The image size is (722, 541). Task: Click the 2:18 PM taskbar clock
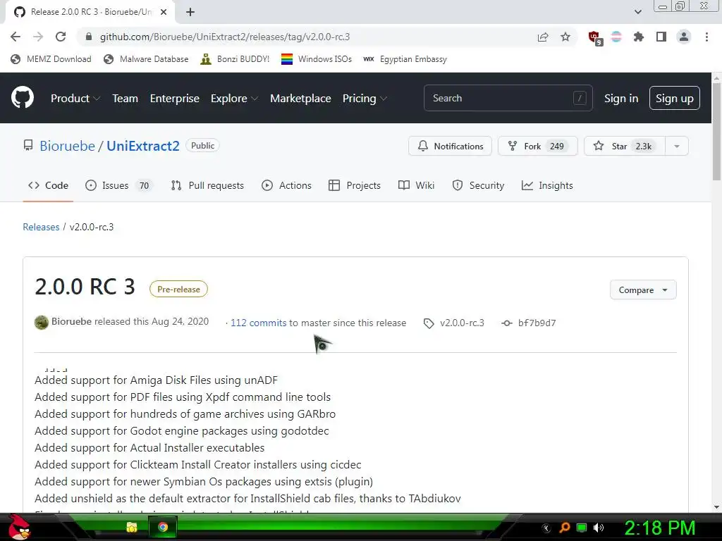pos(660,528)
